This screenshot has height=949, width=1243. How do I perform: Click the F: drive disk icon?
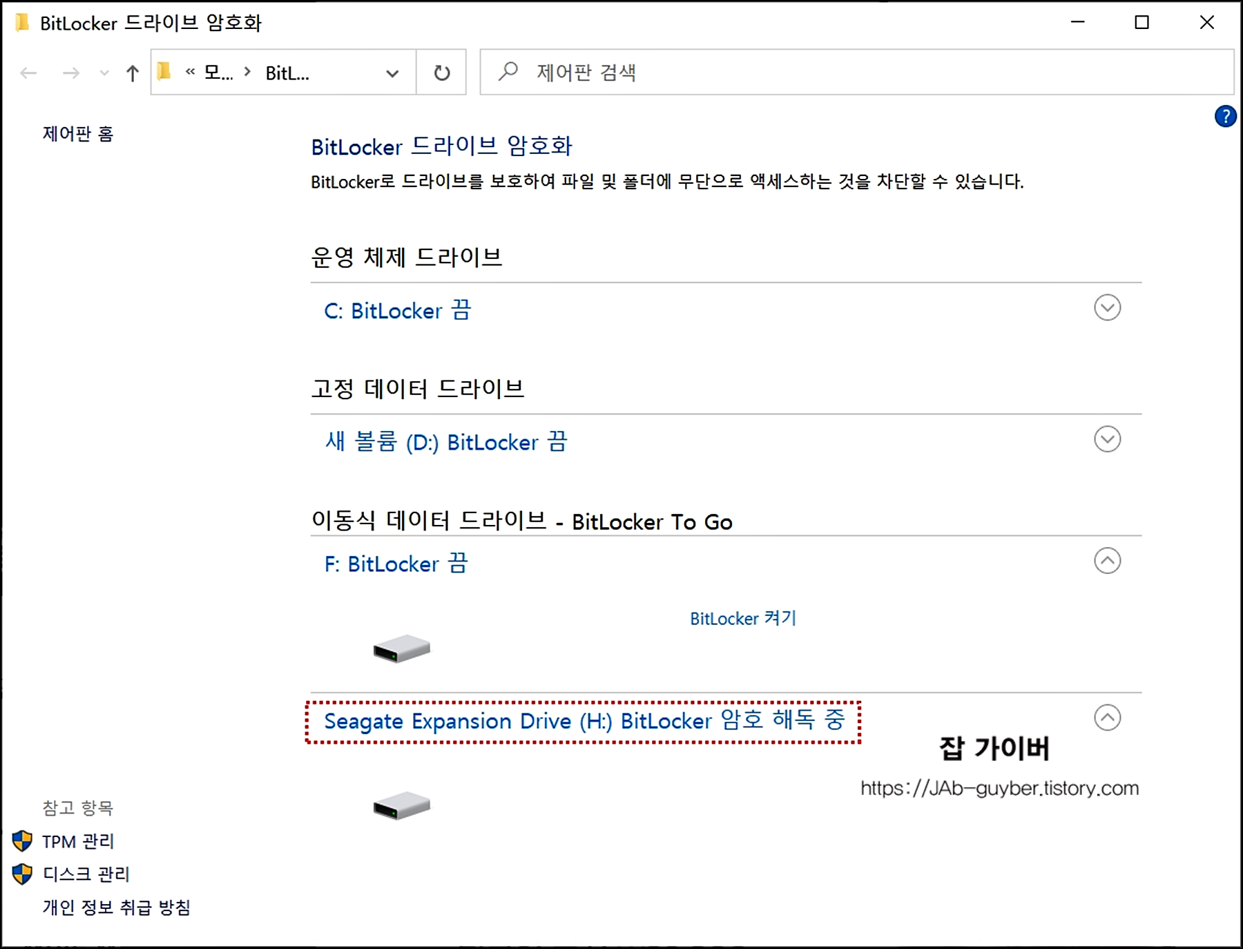(401, 649)
